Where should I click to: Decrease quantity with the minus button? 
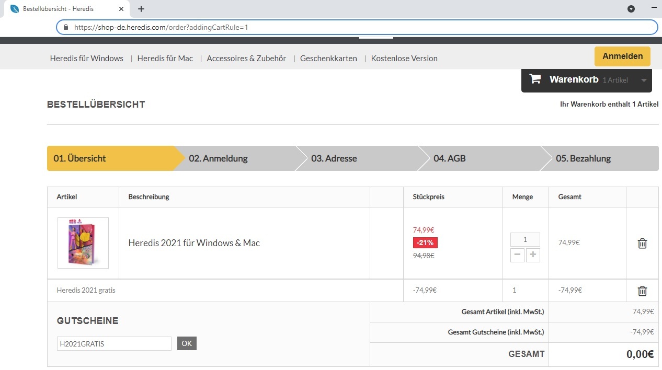point(517,255)
